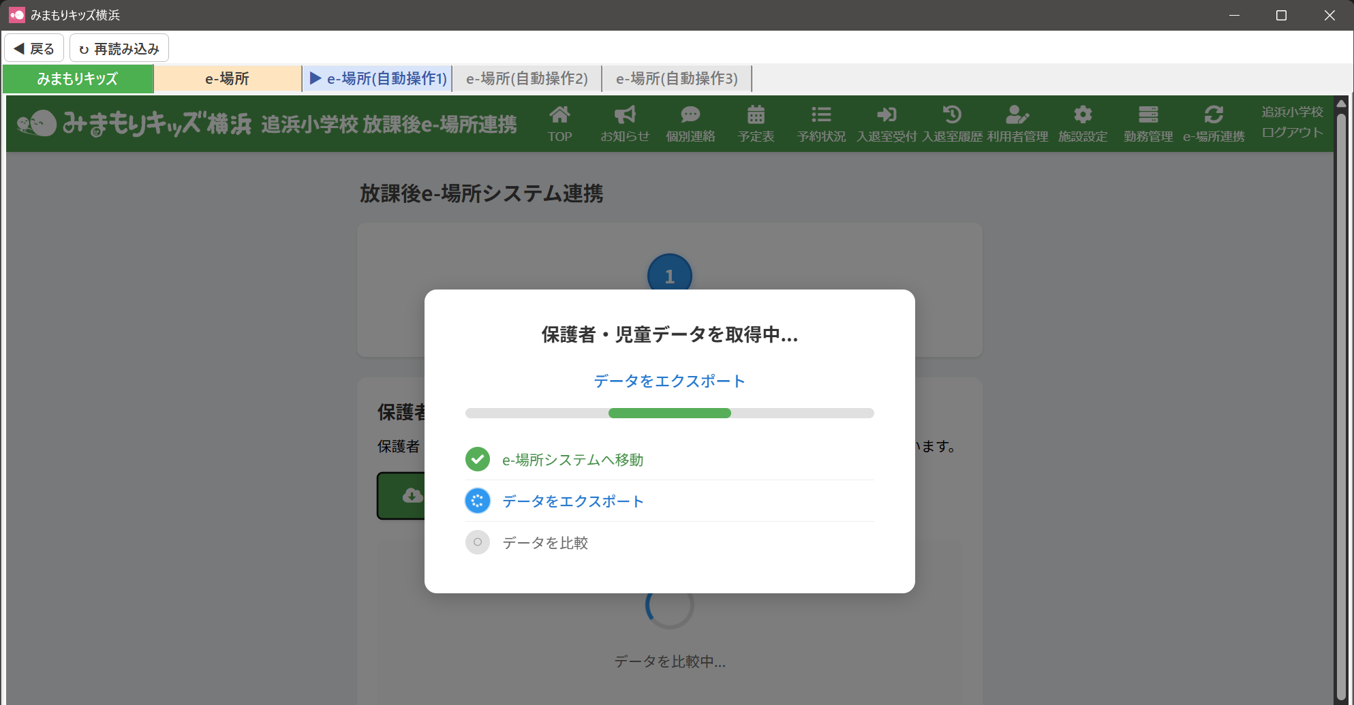The height and width of the screenshot is (705, 1354).
Task: Open e-場所連携 sync icon
Action: click(1214, 115)
